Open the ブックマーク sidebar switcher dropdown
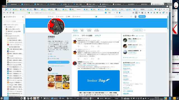This screenshot has width=179, height=100. click(x=11, y=17)
